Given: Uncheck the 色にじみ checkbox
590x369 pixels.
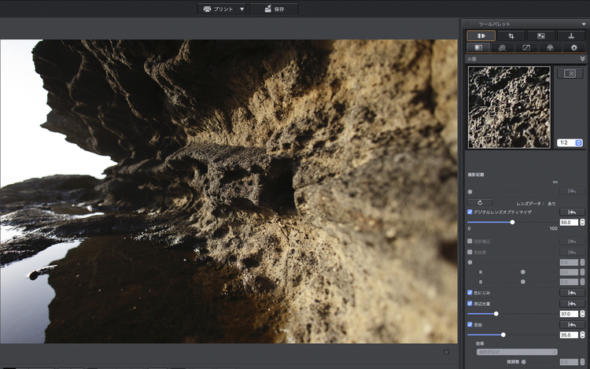Looking at the screenshot, I should (x=470, y=292).
